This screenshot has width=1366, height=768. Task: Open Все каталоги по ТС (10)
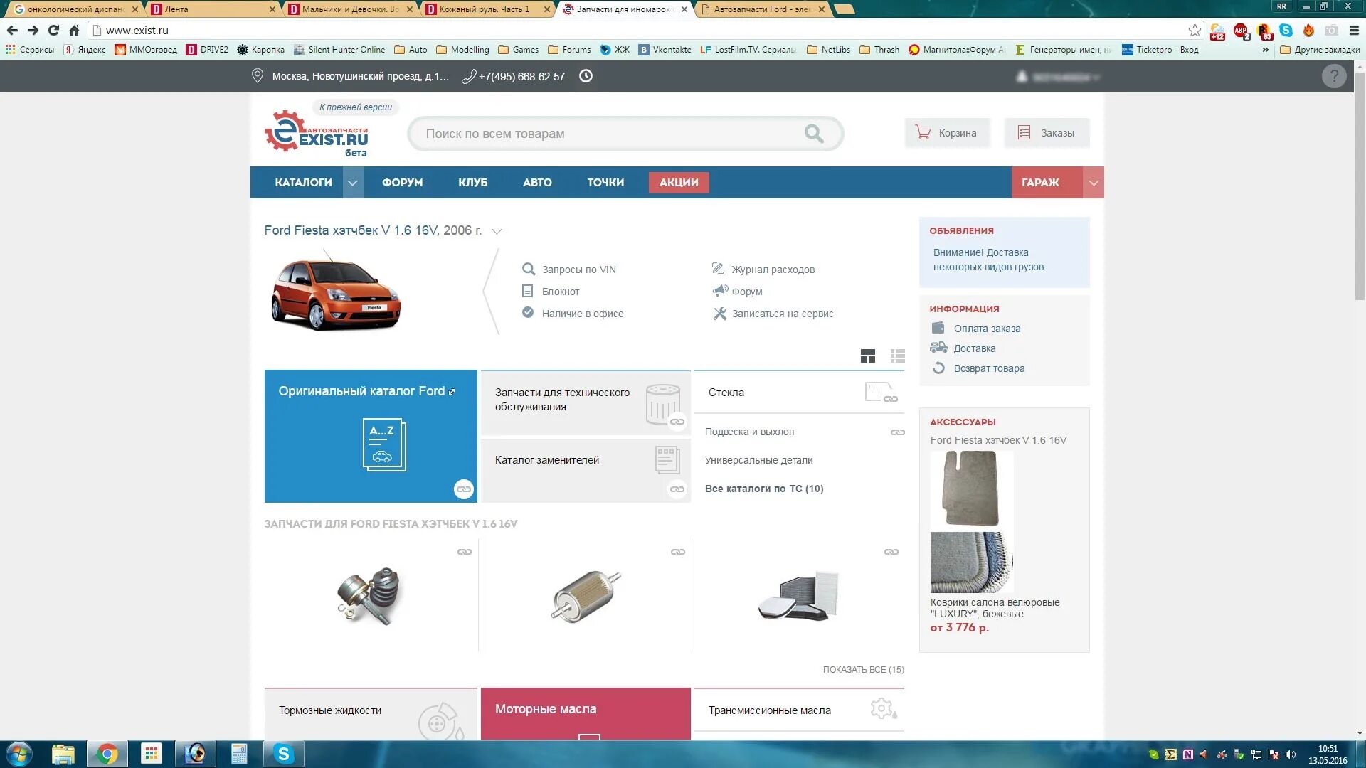(x=764, y=489)
